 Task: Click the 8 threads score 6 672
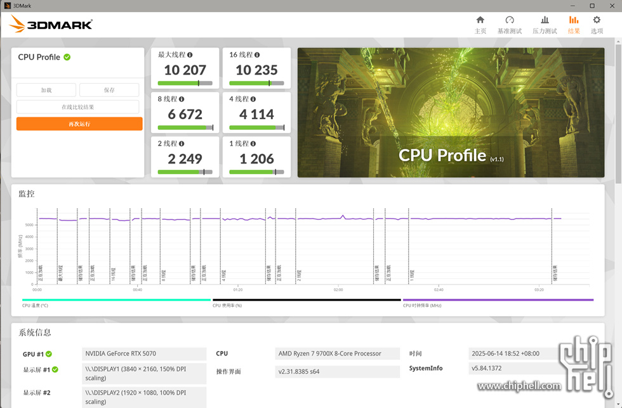tap(185, 115)
